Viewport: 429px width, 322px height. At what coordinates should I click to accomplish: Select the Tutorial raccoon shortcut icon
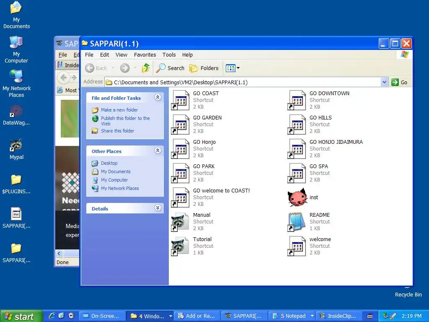pos(180,246)
